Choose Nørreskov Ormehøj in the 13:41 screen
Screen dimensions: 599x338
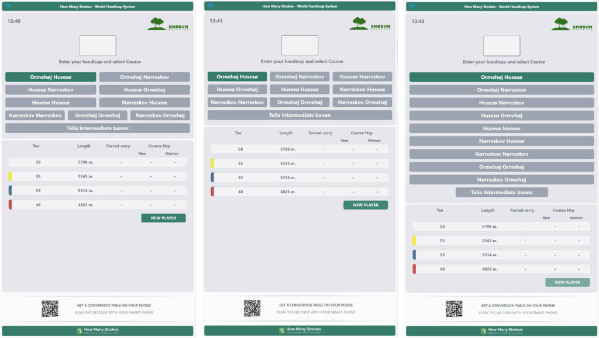pos(362,102)
